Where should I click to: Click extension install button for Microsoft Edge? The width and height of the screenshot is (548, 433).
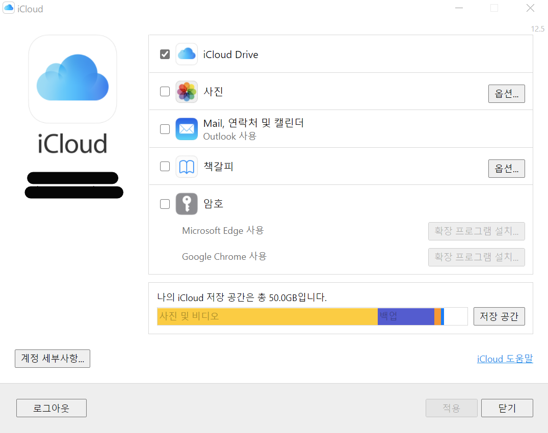(x=476, y=231)
